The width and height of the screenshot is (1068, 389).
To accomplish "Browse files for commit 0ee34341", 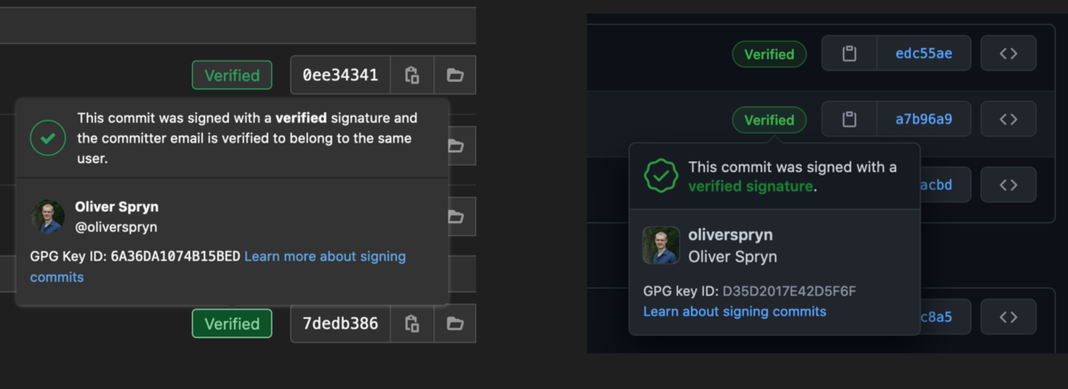I will point(456,75).
